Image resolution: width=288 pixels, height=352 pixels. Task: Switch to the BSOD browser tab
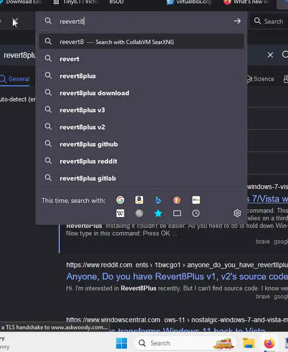(x=116, y=2)
